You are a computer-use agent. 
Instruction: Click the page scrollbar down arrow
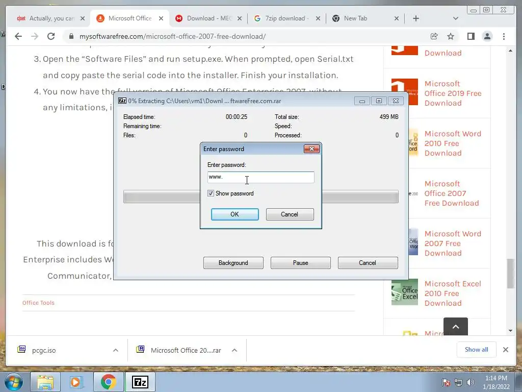[x=510, y=330]
